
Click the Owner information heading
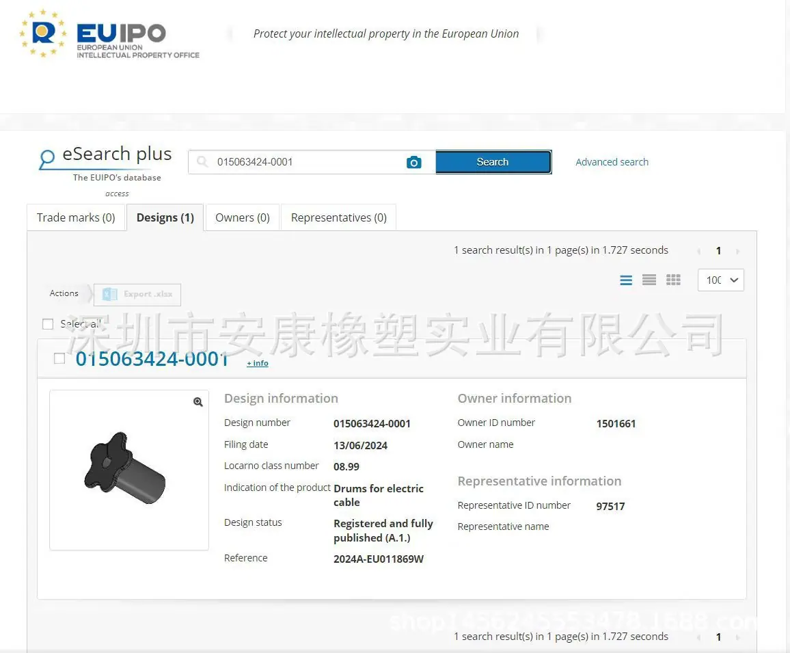pyautogui.click(x=515, y=399)
